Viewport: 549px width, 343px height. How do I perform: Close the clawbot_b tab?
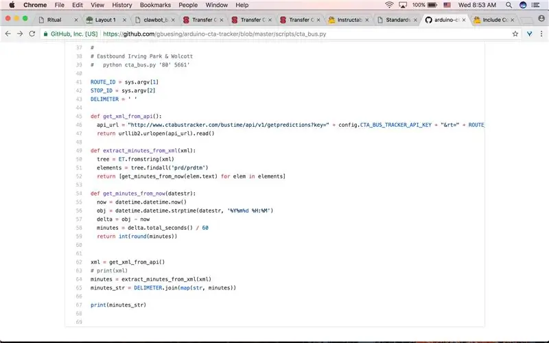pyautogui.click(x=173, y=20)
